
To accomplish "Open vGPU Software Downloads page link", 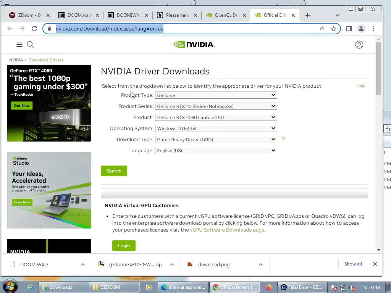I will pyautogui.click(x=227, y=230).
